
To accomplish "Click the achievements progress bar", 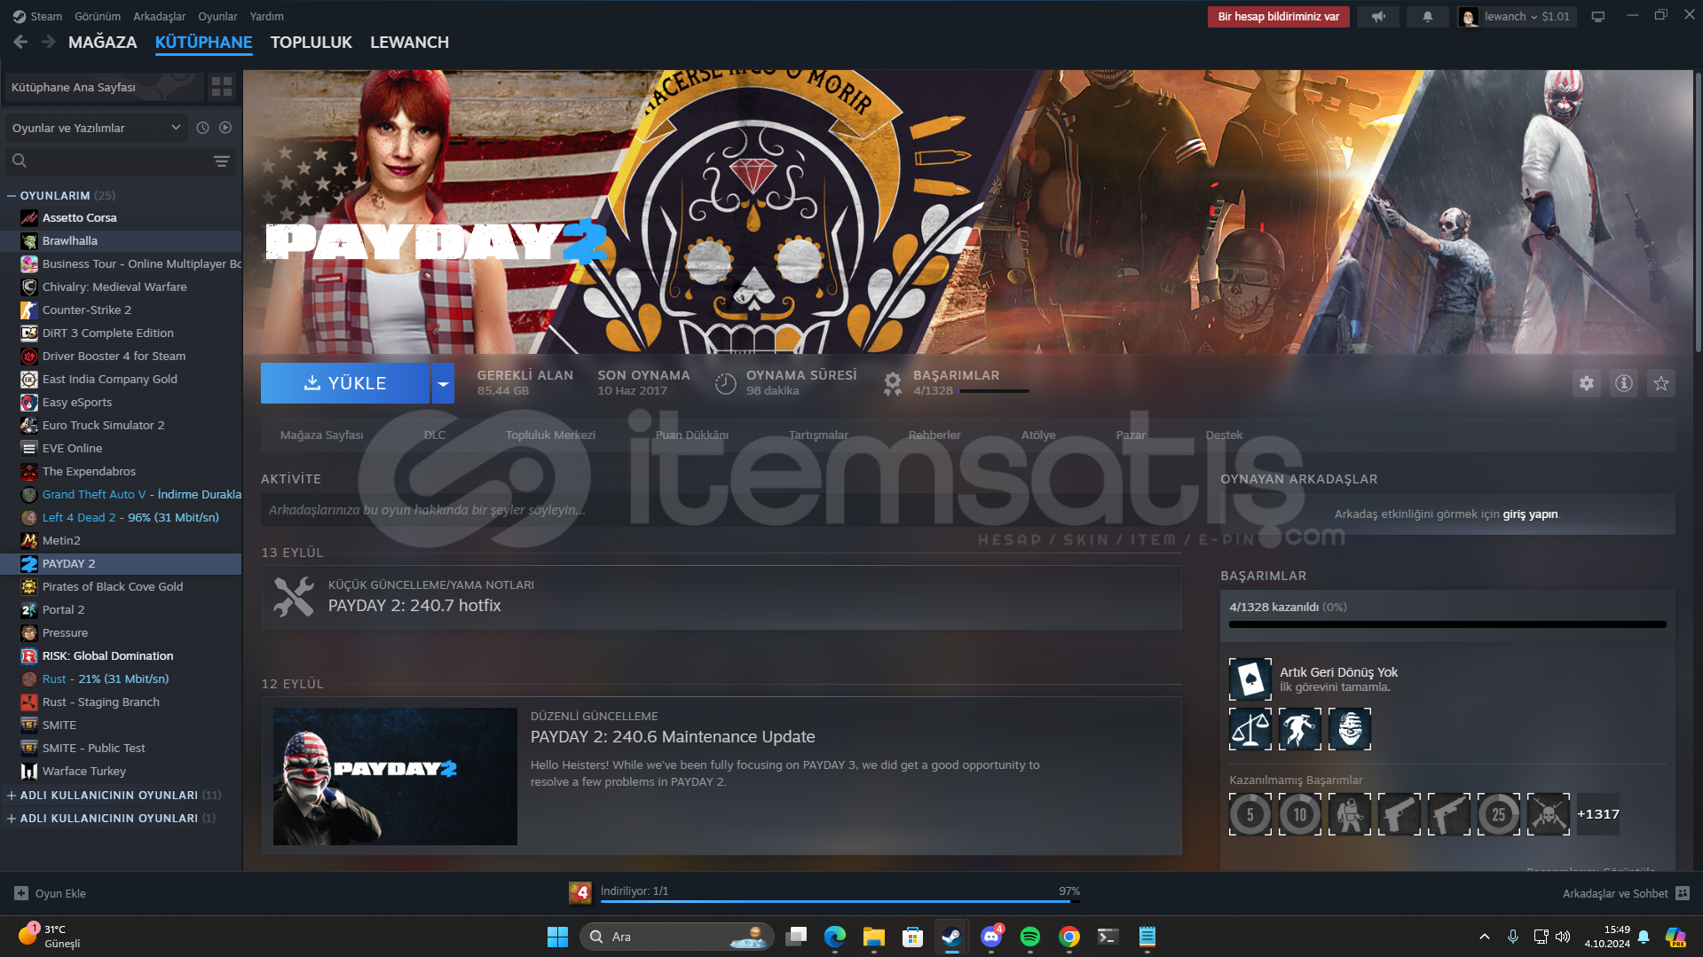I will [1447, 624].
